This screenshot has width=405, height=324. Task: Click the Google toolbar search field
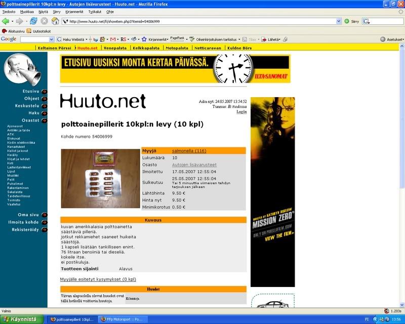coord(34,39)
